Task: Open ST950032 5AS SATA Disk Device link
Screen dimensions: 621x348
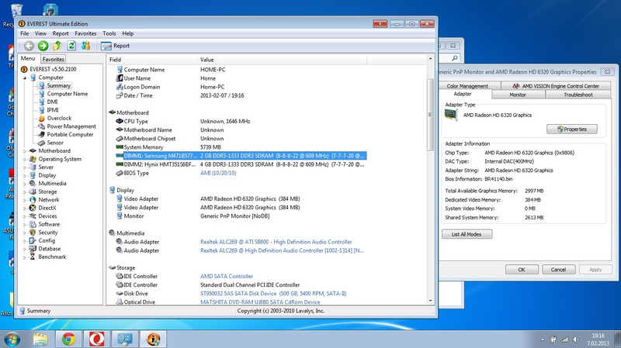Action: tap(273, 294)
